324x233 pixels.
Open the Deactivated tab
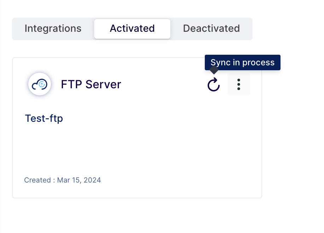point(212,29)
